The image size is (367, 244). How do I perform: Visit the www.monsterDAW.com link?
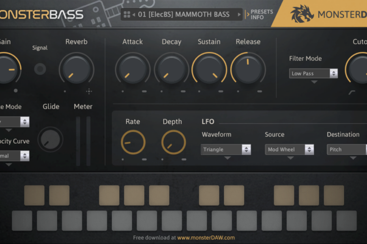click(x=206, y=238)
